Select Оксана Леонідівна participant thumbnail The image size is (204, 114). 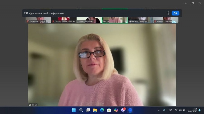(x=64, y=20)
